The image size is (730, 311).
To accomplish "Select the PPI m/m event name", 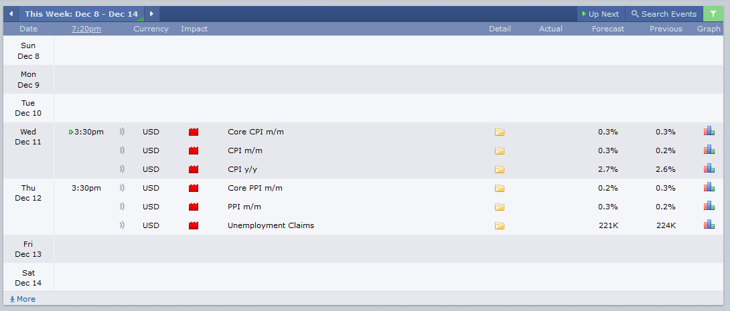I will pyautogui.click(x=241, y=207).
